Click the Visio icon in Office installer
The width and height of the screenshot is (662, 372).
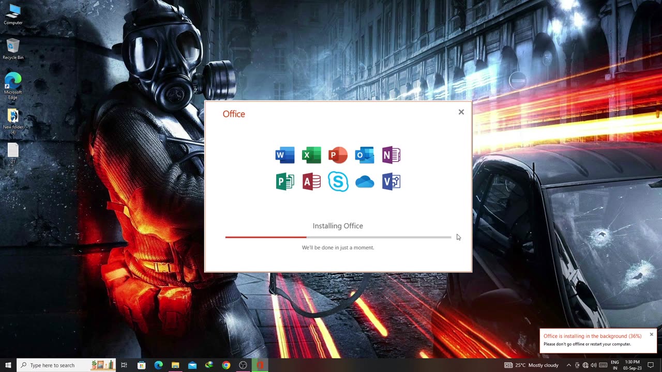(x=391, y=182)
